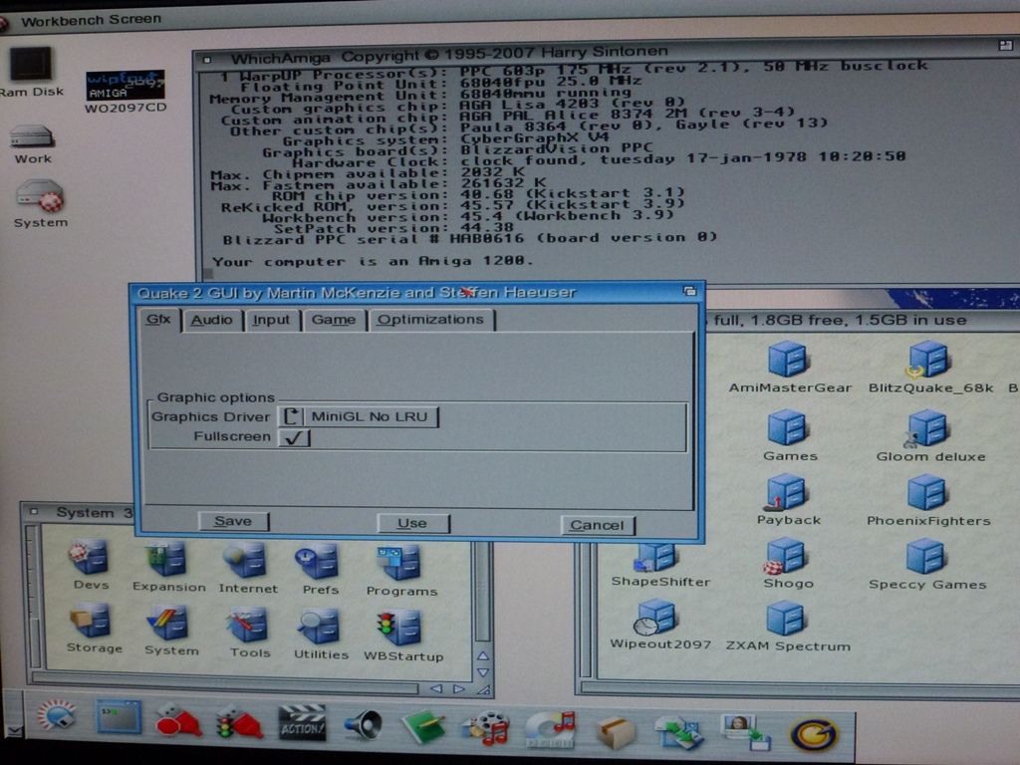Toggle the Fullscreen checkbox
The image size is (1020, 765).
tap(294, 437)
